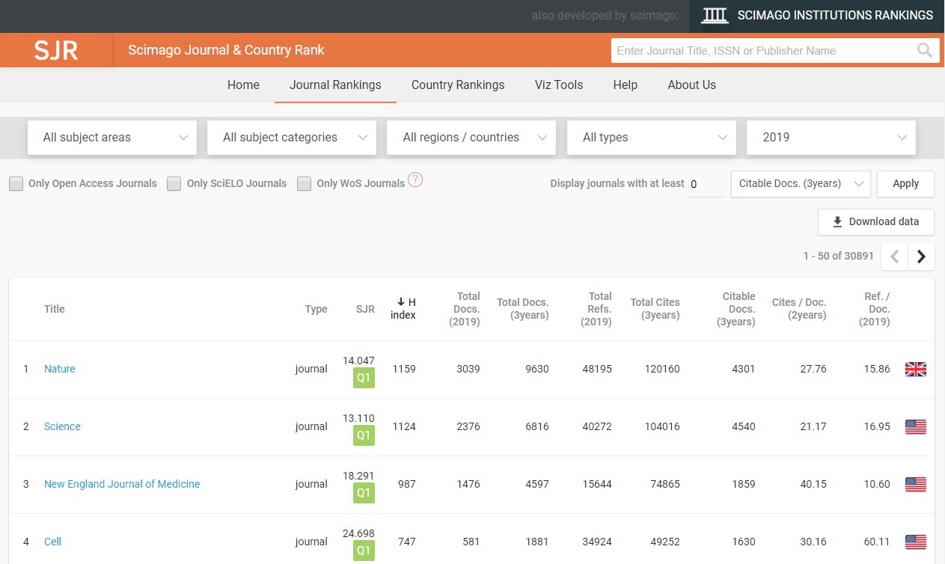This screenshot has width=945, height=564.
Task: Sort by Total Docs. (2019) column
Action: (x=465, y=309)
